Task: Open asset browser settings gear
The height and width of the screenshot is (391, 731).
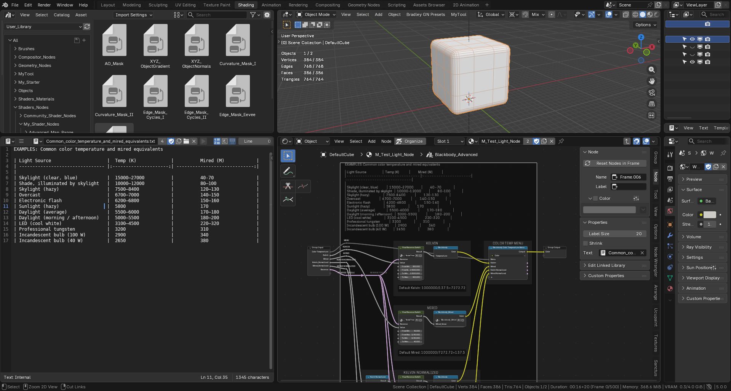Action: pyautogui.click(x=267, y=15)
